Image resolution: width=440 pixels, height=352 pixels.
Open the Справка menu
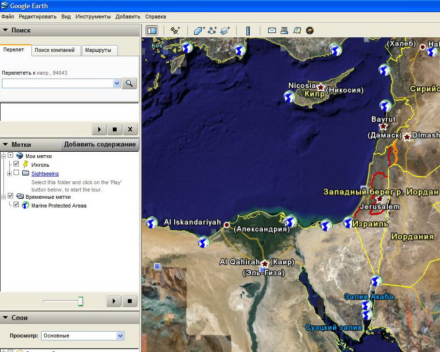coord(156,16)
